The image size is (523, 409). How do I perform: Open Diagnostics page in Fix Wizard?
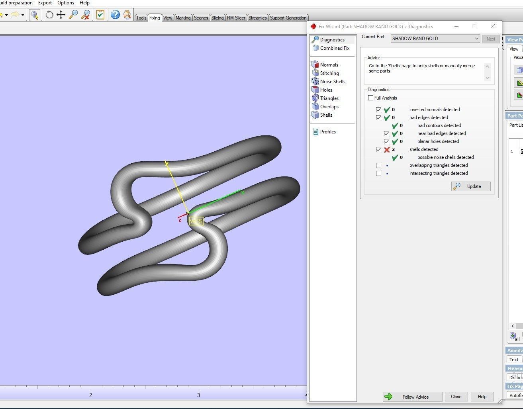click(332, 40)
